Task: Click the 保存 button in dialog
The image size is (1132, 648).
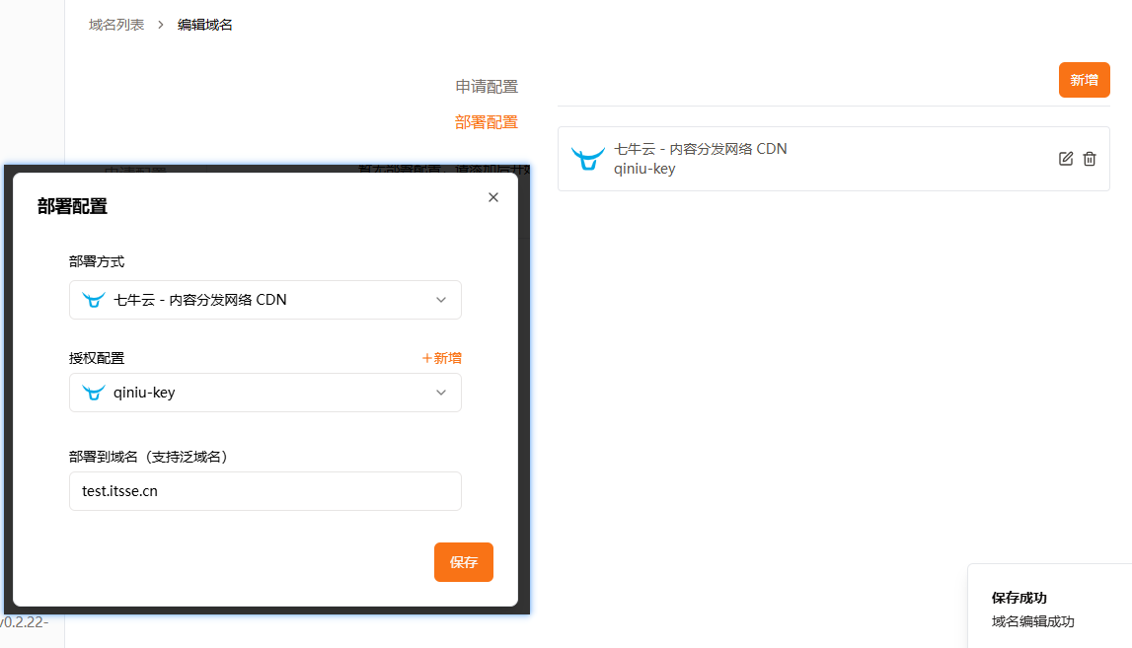Action: pos(464,562)
